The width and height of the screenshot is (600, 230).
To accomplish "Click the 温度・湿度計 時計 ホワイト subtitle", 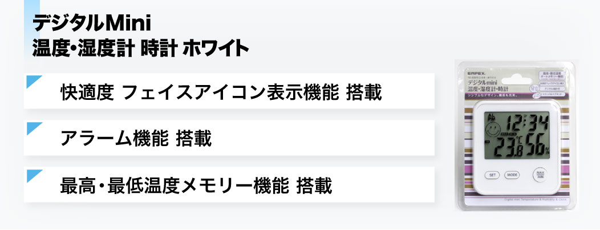I will [x=141, y=49].
